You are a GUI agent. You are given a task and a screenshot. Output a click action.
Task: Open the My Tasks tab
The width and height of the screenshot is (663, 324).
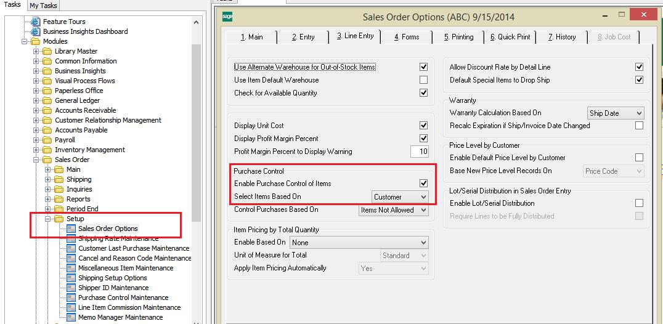(x=43, y=6)
